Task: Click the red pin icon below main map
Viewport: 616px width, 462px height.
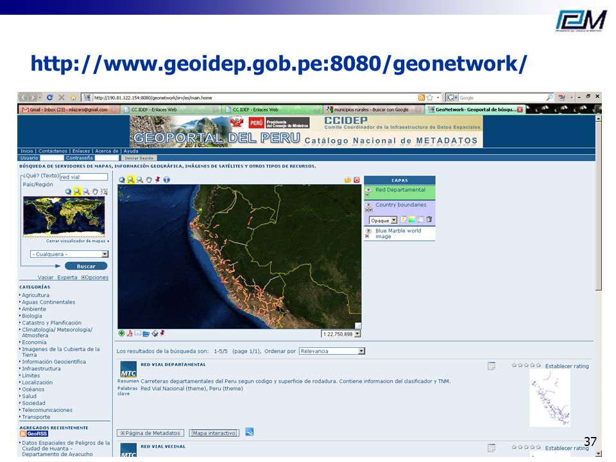Action: (x=162, y=334)
